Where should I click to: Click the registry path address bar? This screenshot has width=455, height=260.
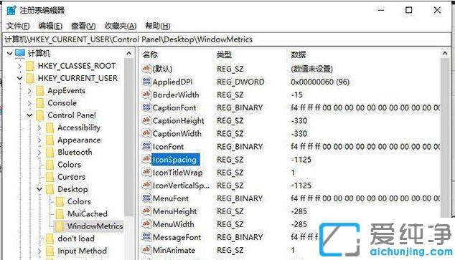point(227,39)
